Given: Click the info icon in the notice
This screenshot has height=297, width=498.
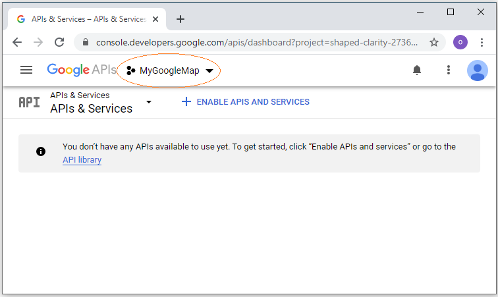Looking at the screenshot, I should [41, 151].
